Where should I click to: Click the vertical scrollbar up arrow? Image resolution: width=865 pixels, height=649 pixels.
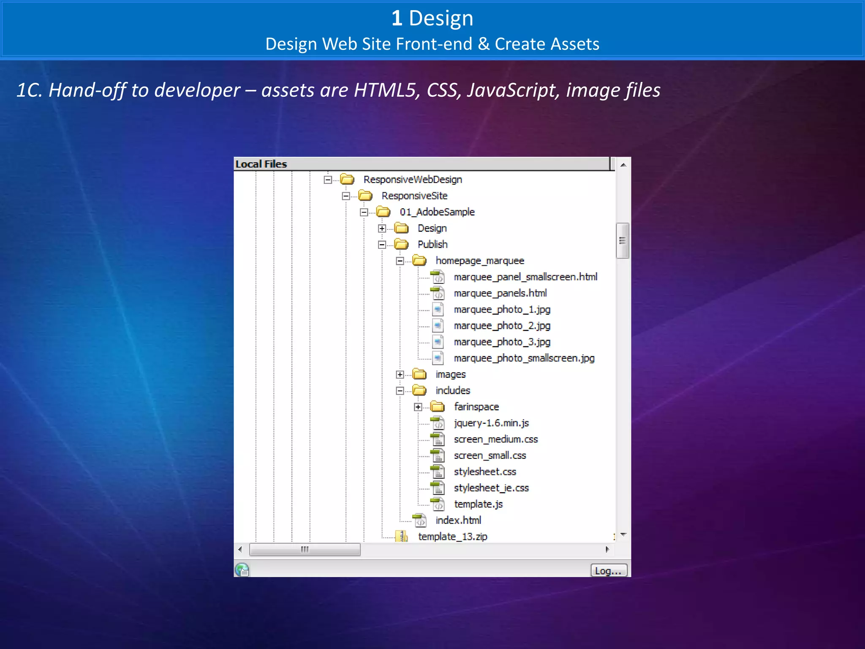click(623, 165)
